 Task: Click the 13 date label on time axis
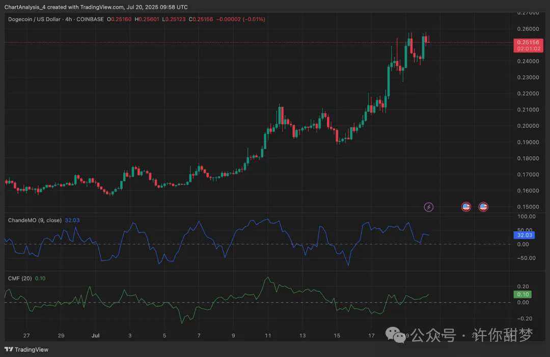[x=302, y=336]
